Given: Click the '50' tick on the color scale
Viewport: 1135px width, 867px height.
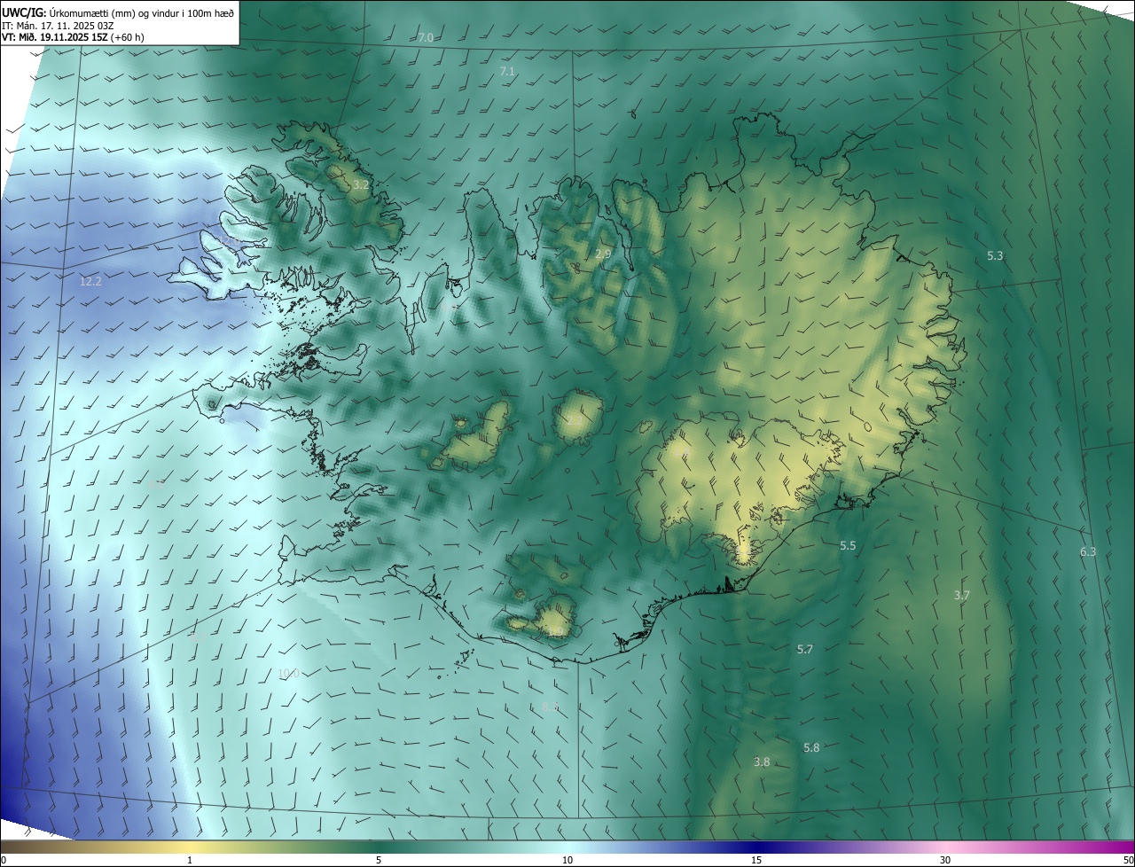Looking at the screenshot, I should click(1128, 861).
